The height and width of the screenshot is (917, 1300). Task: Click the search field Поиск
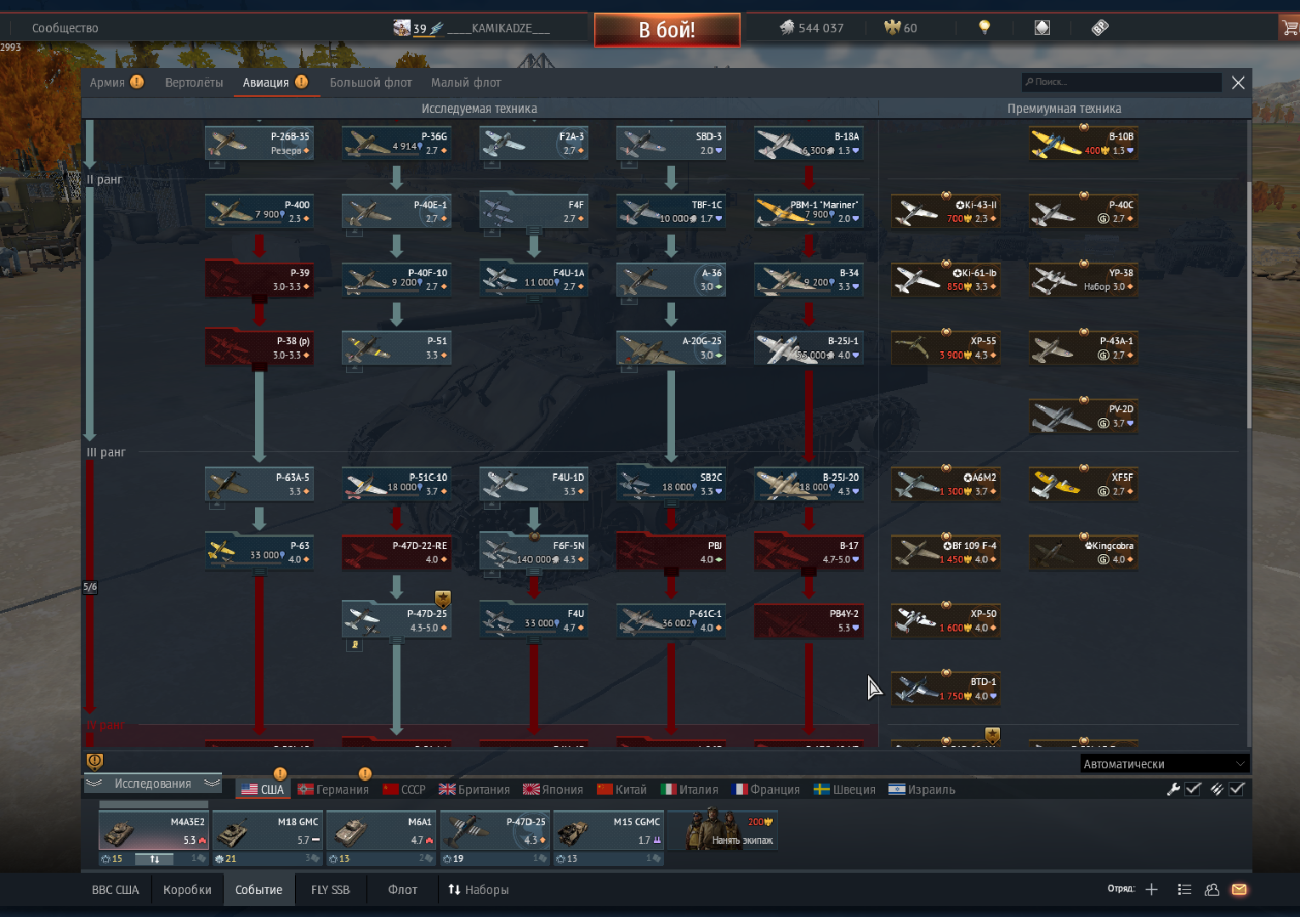[x=1121, y=82]
